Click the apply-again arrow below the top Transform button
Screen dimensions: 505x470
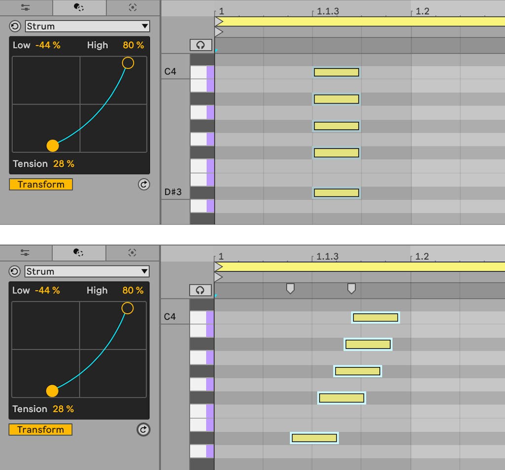pyautogui.click(x=144, y=184)
